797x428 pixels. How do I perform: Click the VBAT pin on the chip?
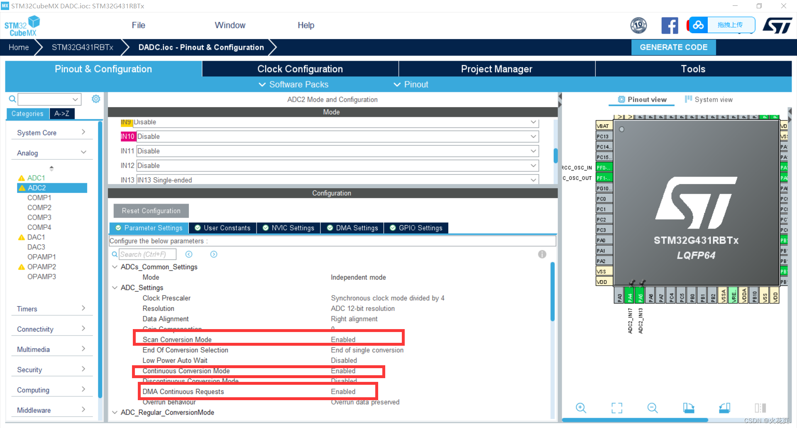tap(604, 126)
